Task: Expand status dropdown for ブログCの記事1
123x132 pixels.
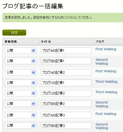Action: click(21, 83)
